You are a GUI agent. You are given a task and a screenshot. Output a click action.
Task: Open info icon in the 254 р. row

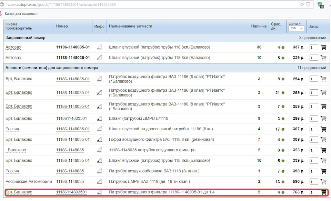point(100,79)
